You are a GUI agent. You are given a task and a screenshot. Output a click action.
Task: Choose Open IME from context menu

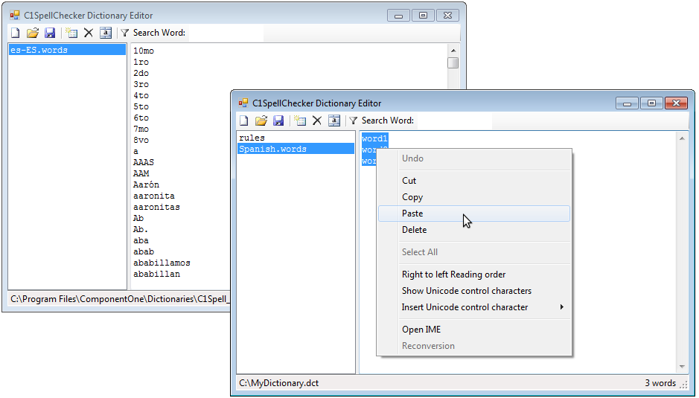[474, 330]
